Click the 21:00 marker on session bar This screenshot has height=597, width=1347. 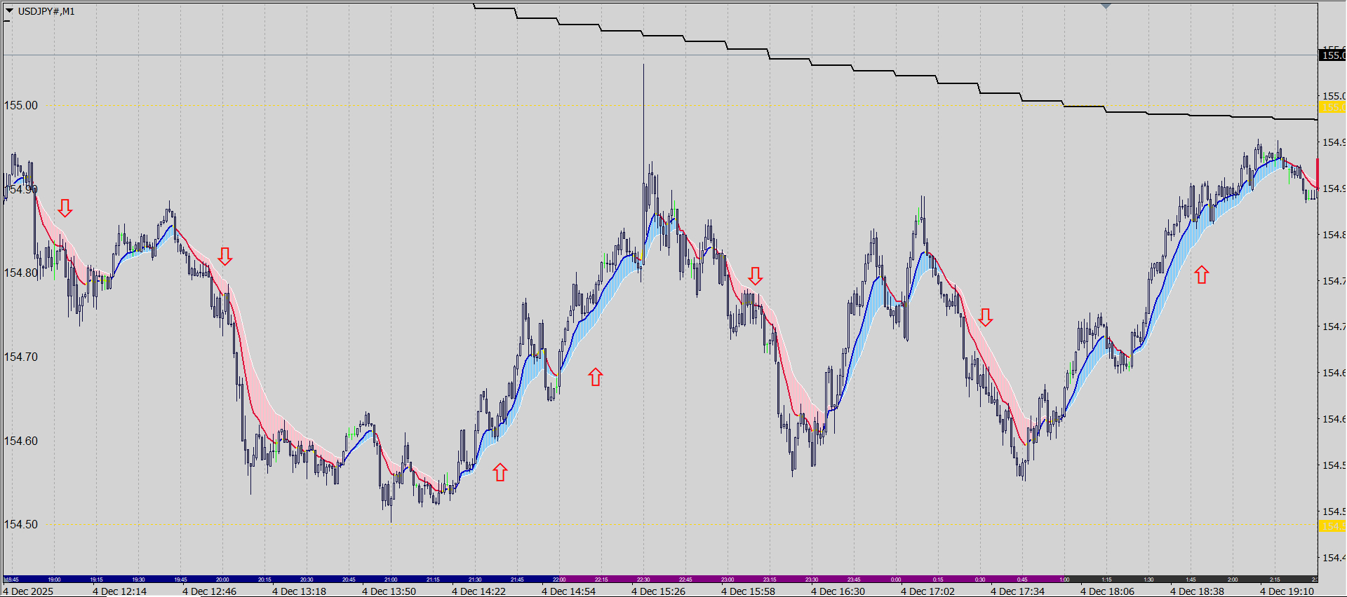(x=391, y=579)
